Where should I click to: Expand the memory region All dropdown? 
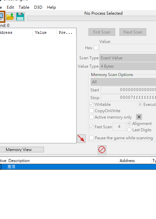pos(123,82)
